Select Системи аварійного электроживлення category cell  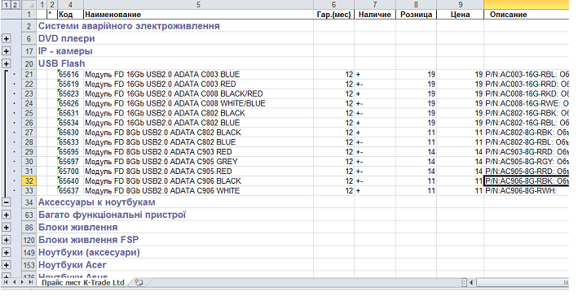coord(129,26)
